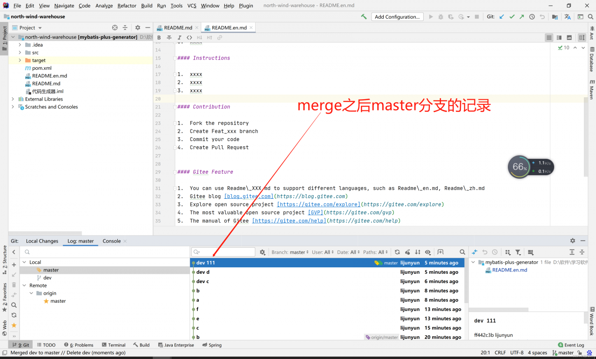Expand the src folder
This screenshot has width=596, height=359.
20,53
